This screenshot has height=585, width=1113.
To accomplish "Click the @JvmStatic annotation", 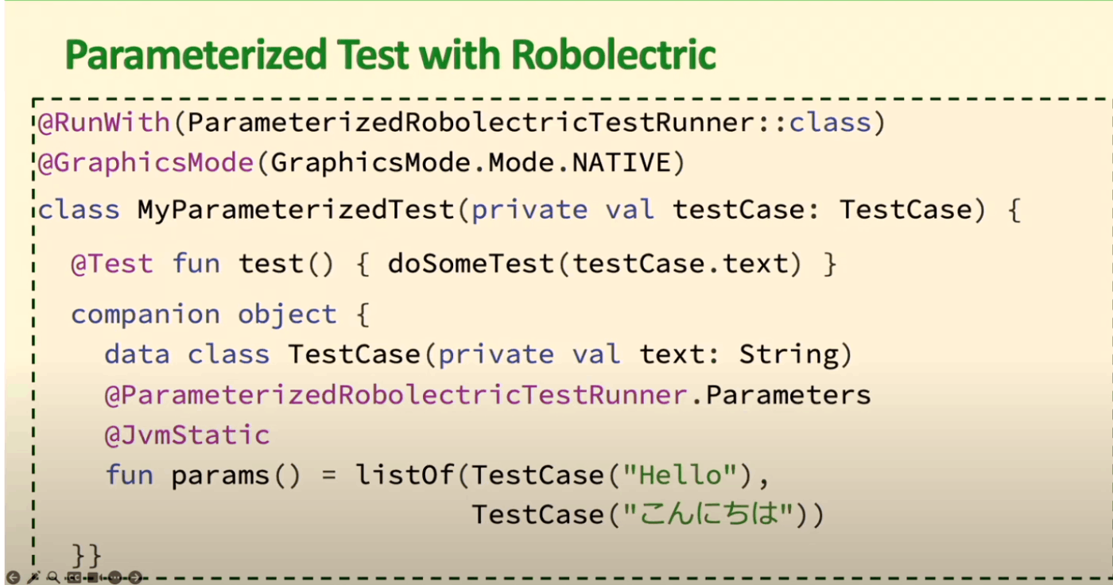I will click(x=188, y=435).
